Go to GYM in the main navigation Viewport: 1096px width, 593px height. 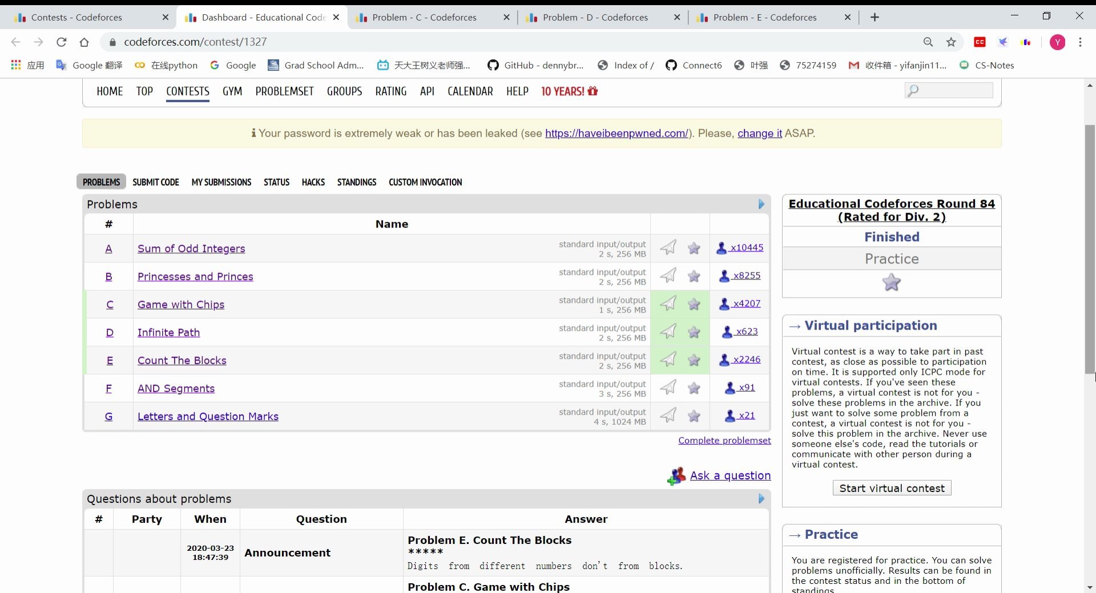pos(232,91)
